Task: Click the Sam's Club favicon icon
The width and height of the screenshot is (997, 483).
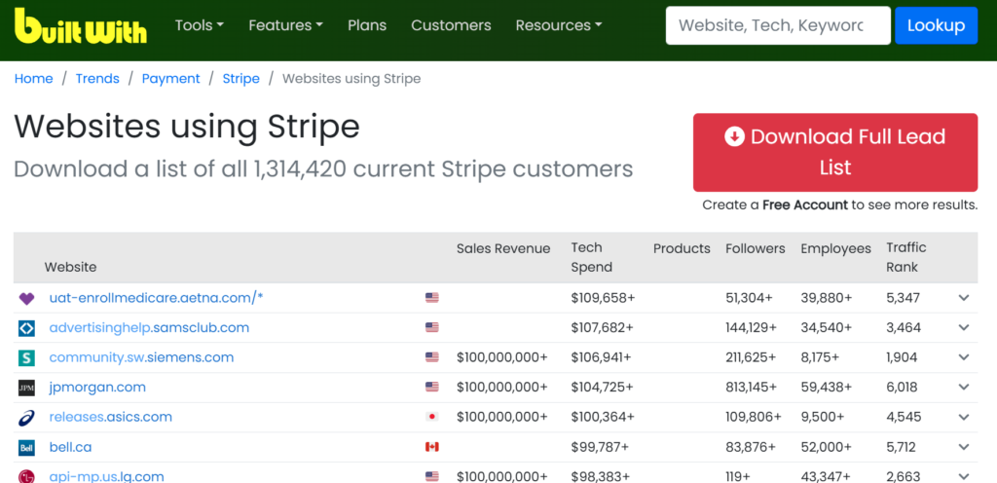Action: [26, 328]
